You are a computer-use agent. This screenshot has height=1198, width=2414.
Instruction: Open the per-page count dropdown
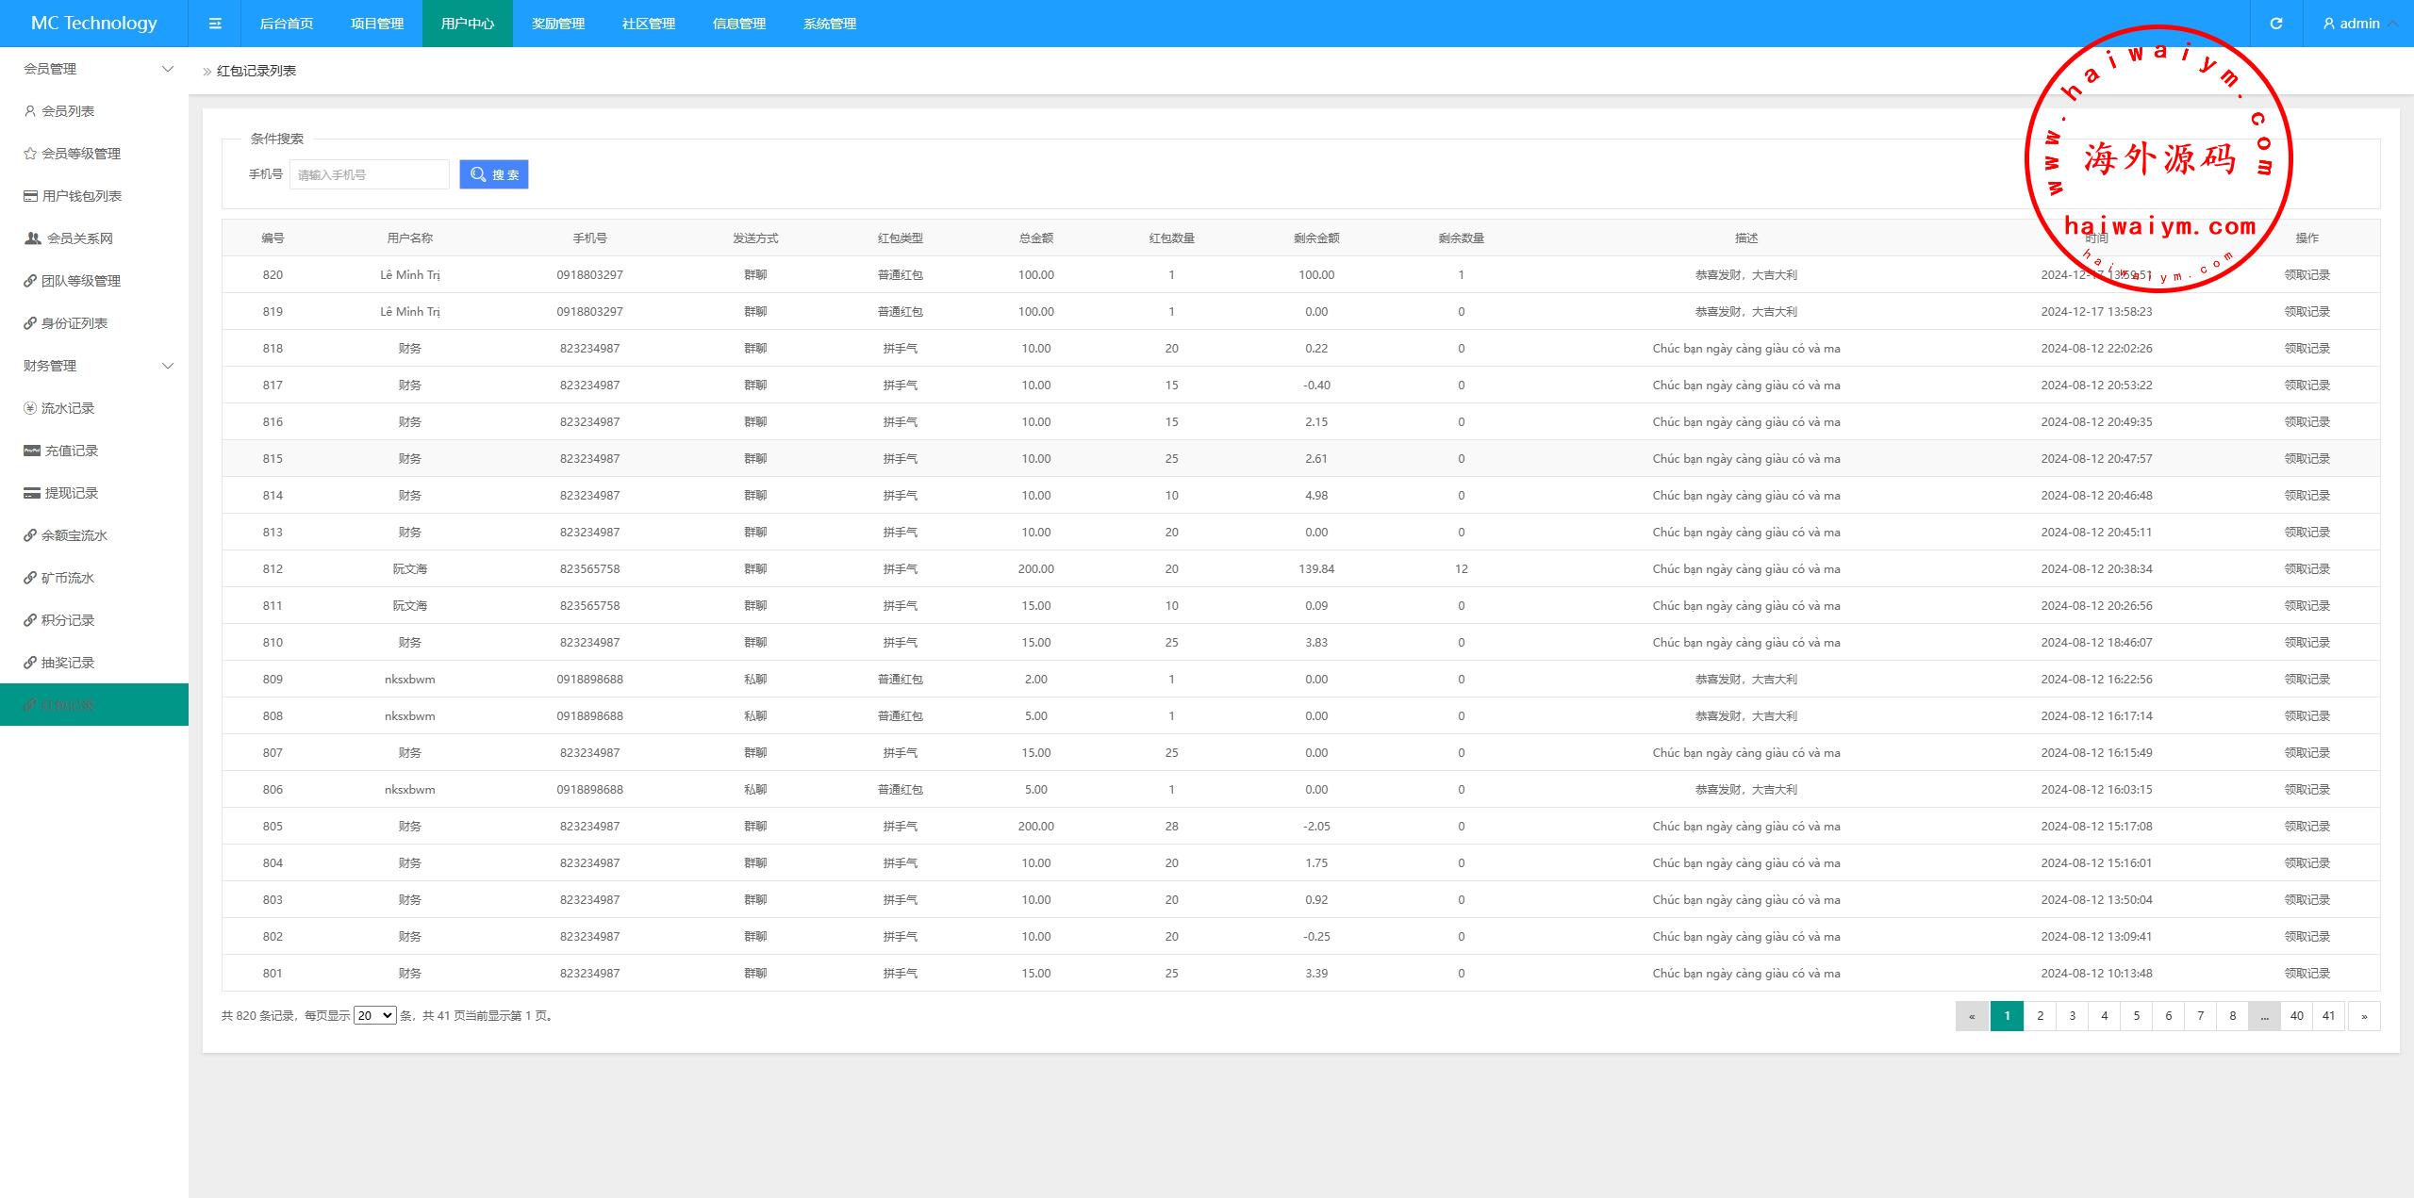[x=374, y=1015]
